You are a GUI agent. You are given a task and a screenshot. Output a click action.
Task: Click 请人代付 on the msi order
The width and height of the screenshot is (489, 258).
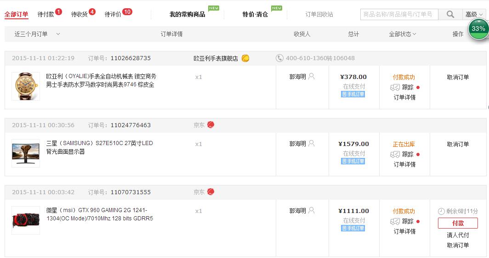click(458, 235)
